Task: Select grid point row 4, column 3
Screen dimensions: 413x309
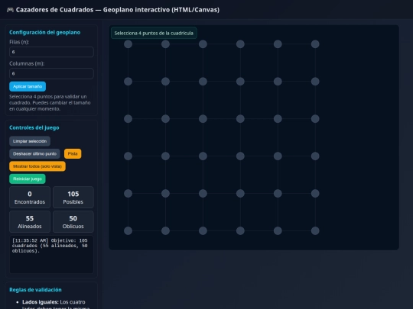Action: pyautogui.click(x=203, y=156)
